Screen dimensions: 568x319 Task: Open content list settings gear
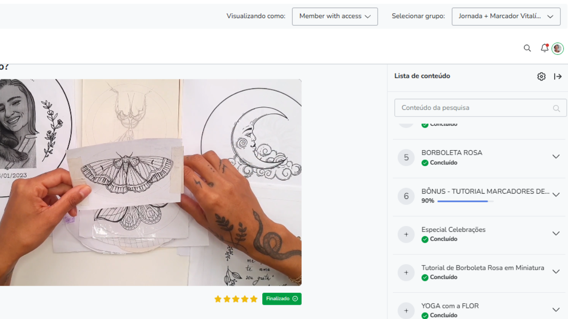(x=541, y=77)
